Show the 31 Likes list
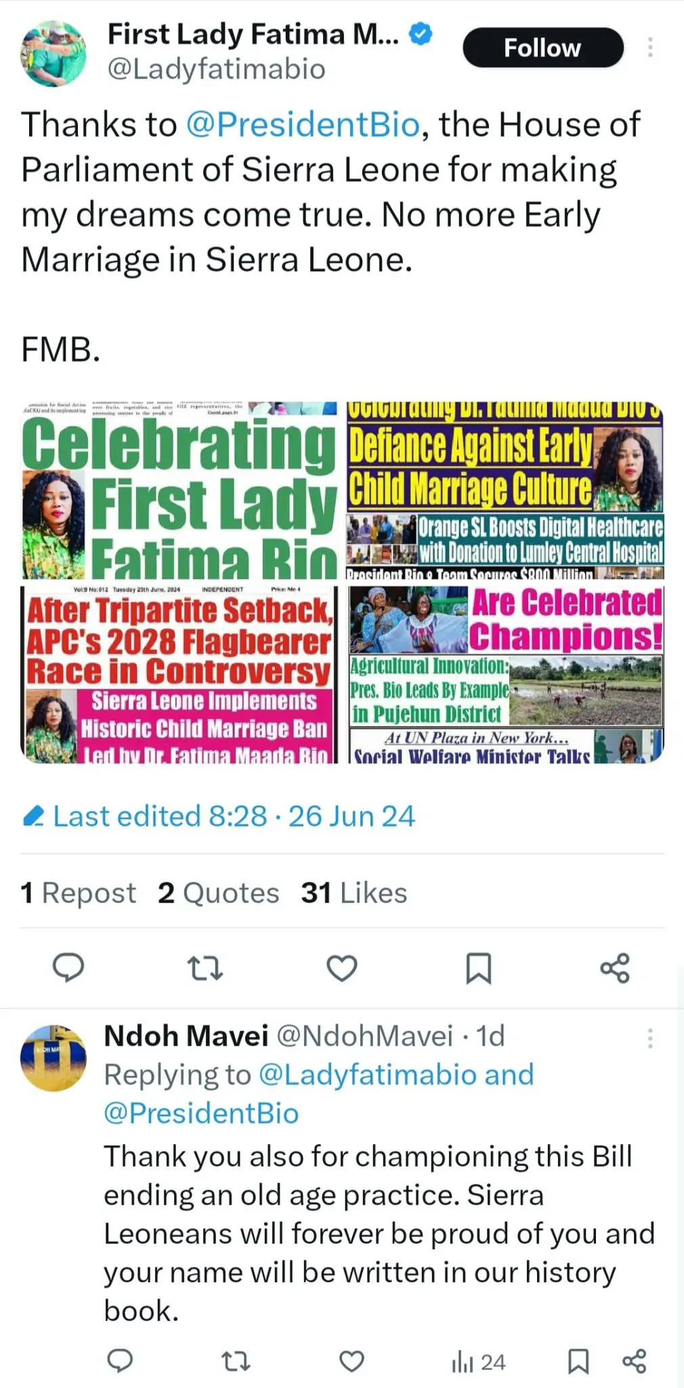The width and height of the screenshot is (684, 1388). click(354, 893)
